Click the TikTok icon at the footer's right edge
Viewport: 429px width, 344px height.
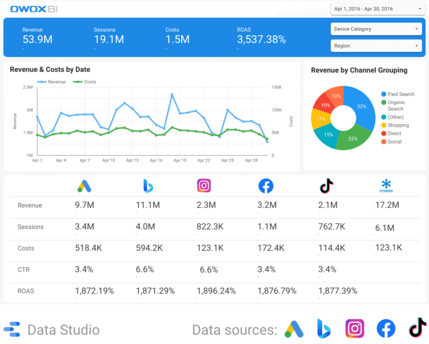point(417,329)
